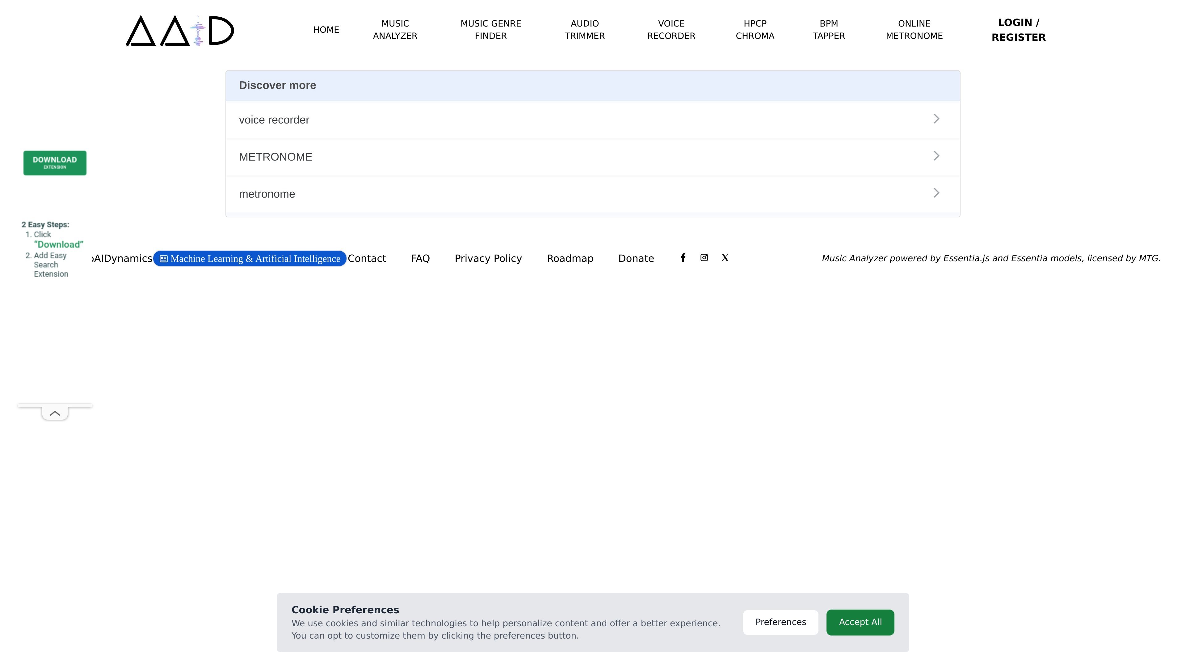Viewport: 1186px width, 667px height.
Task: Click 'Add Easy Search Extension' step text
Action: (51, 265)
